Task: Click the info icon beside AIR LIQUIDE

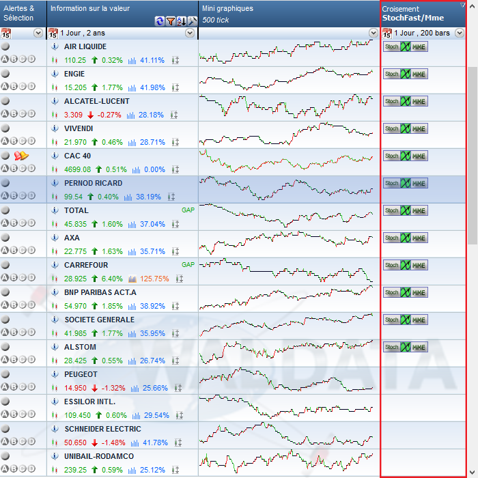Action: pyautogui.click(x=55, y=46)
